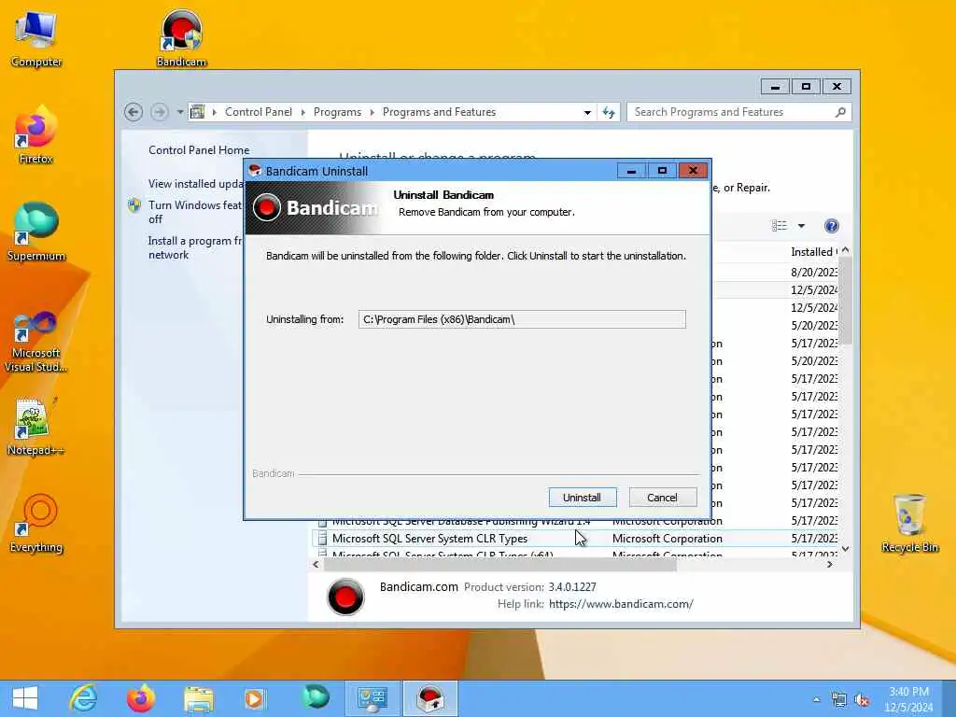
Task: Click Control Panel address bar folder icon
Action: coord(198,112)
